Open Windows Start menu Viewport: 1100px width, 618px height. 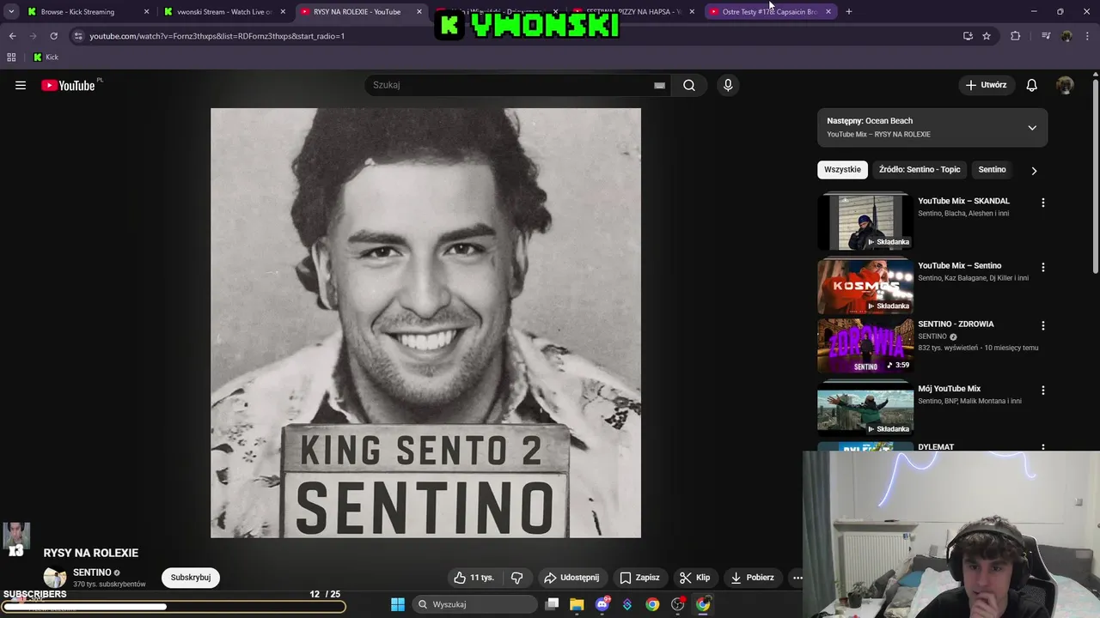click(398, 604)
